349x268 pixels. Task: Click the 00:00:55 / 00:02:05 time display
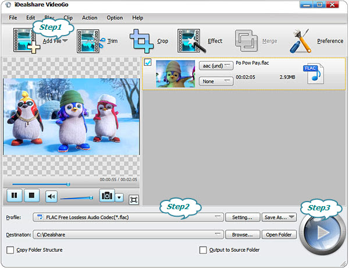click(x=119, y=179)
